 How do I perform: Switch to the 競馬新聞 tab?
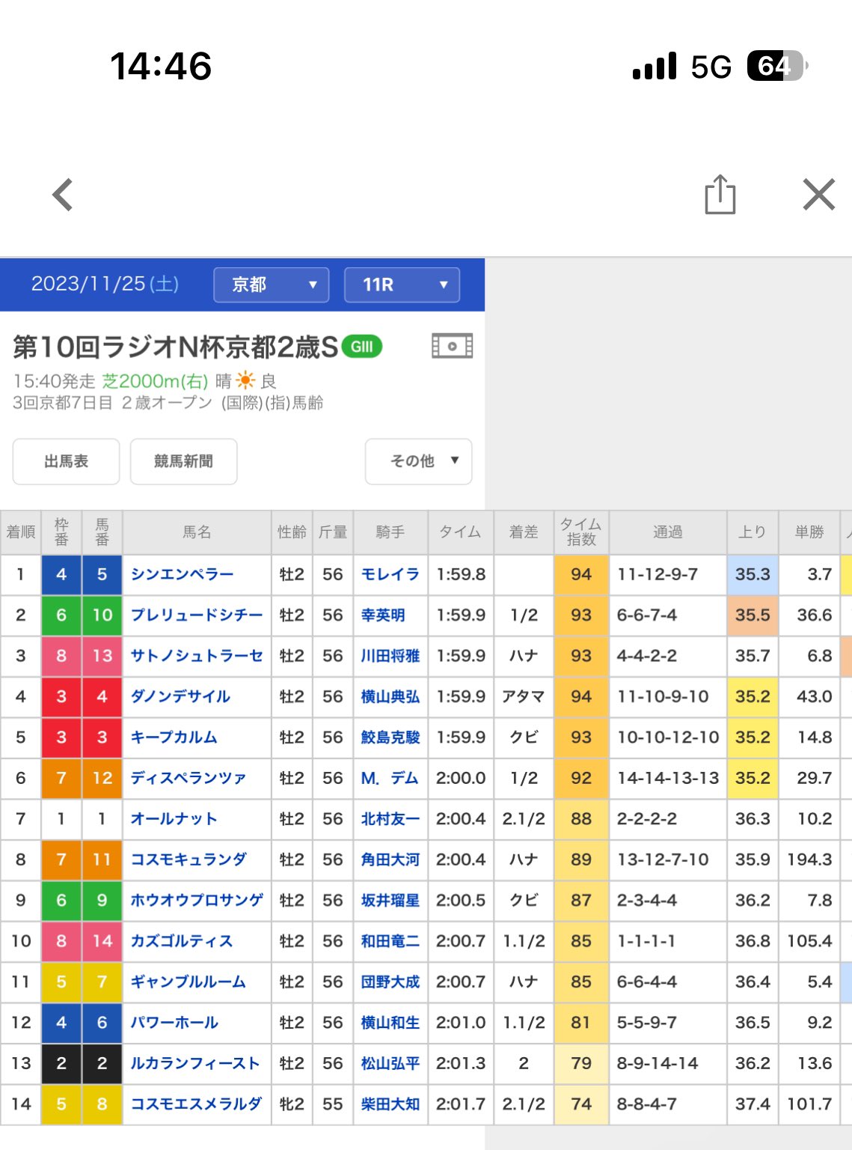(x=183, y=461)
